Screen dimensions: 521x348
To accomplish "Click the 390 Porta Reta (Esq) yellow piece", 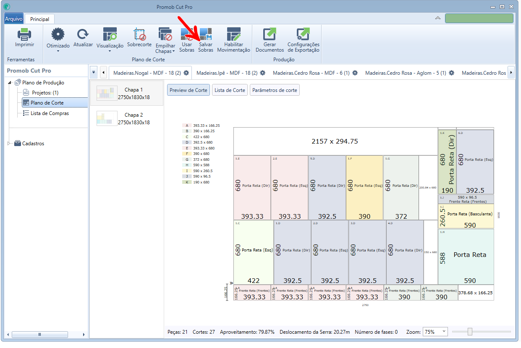I will click(x=364, y=188).
